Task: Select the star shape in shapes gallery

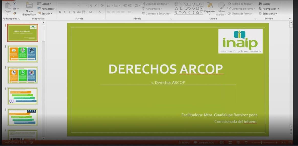Action: [x=197, y=13]
